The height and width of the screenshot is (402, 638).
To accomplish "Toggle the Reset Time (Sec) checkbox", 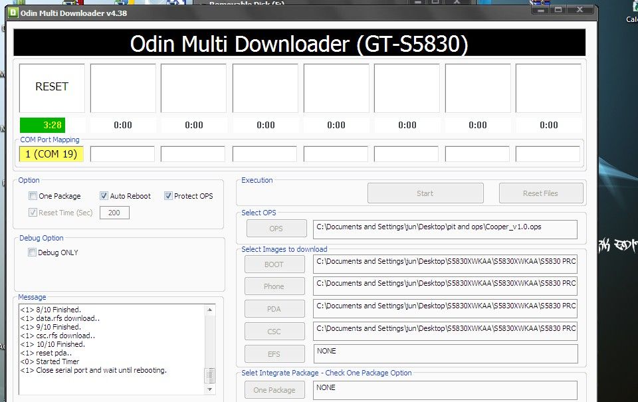I will (33, 213).
